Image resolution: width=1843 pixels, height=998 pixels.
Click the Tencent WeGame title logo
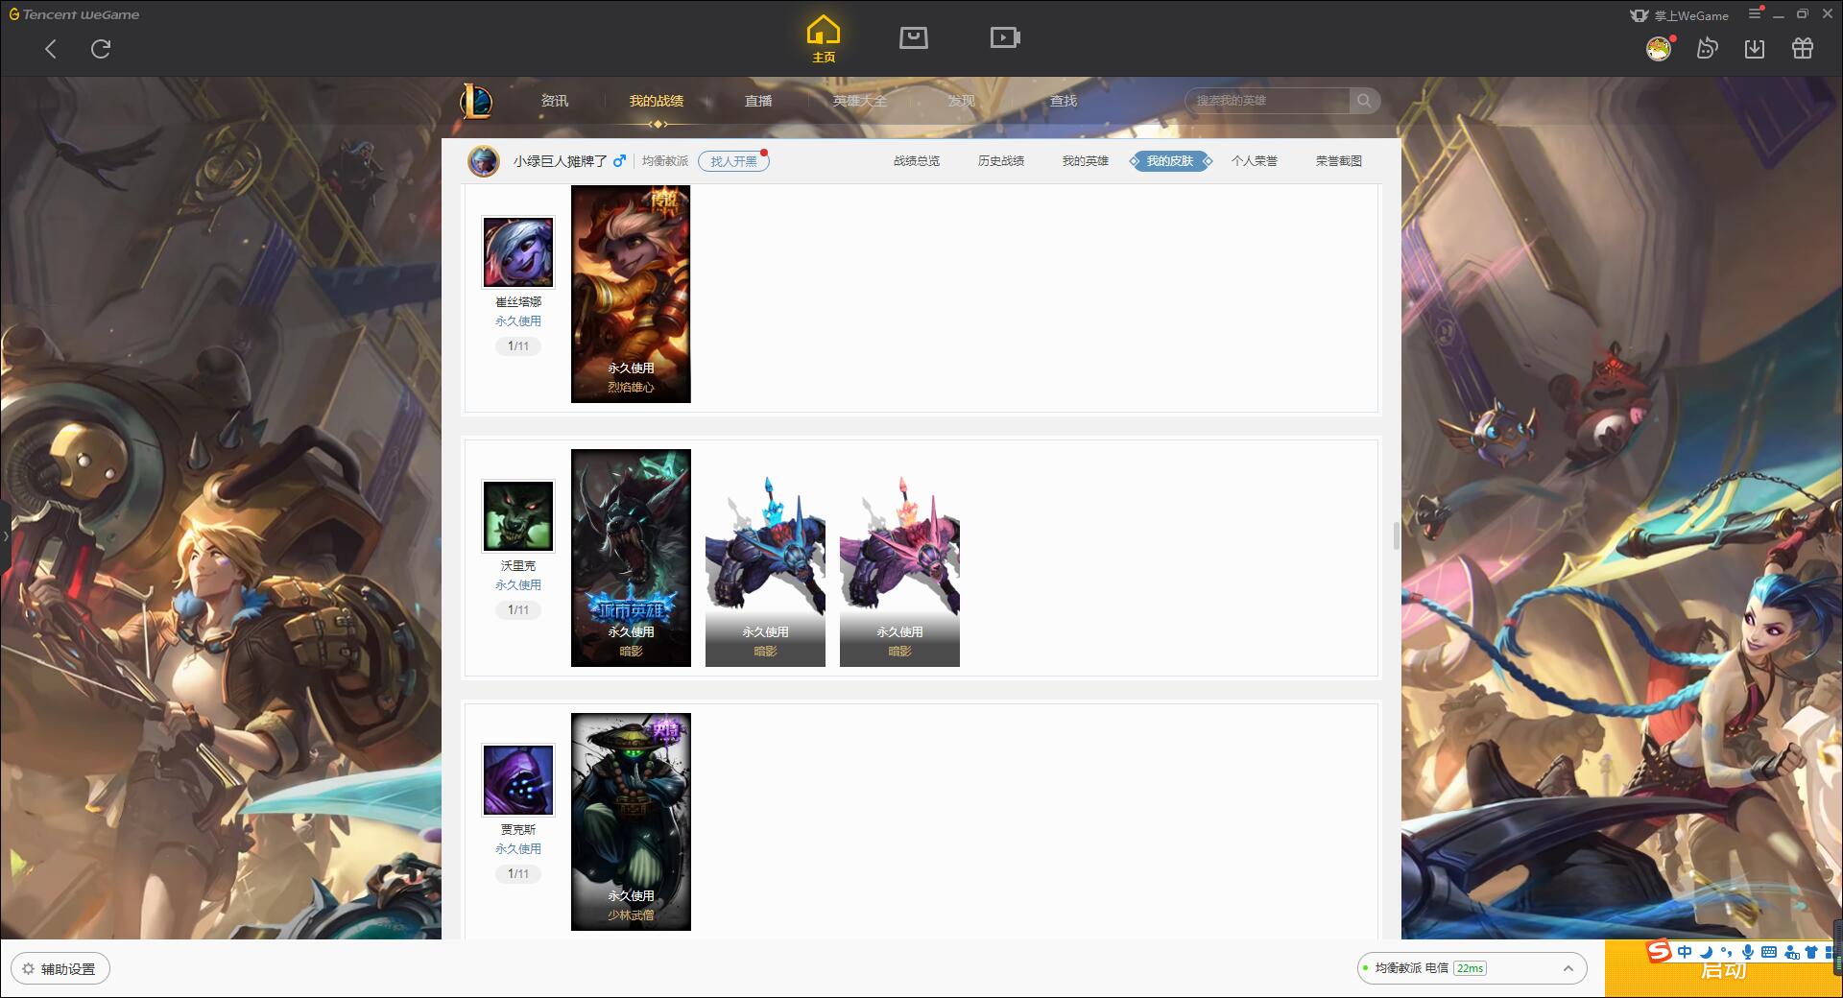tap(74, 14)
